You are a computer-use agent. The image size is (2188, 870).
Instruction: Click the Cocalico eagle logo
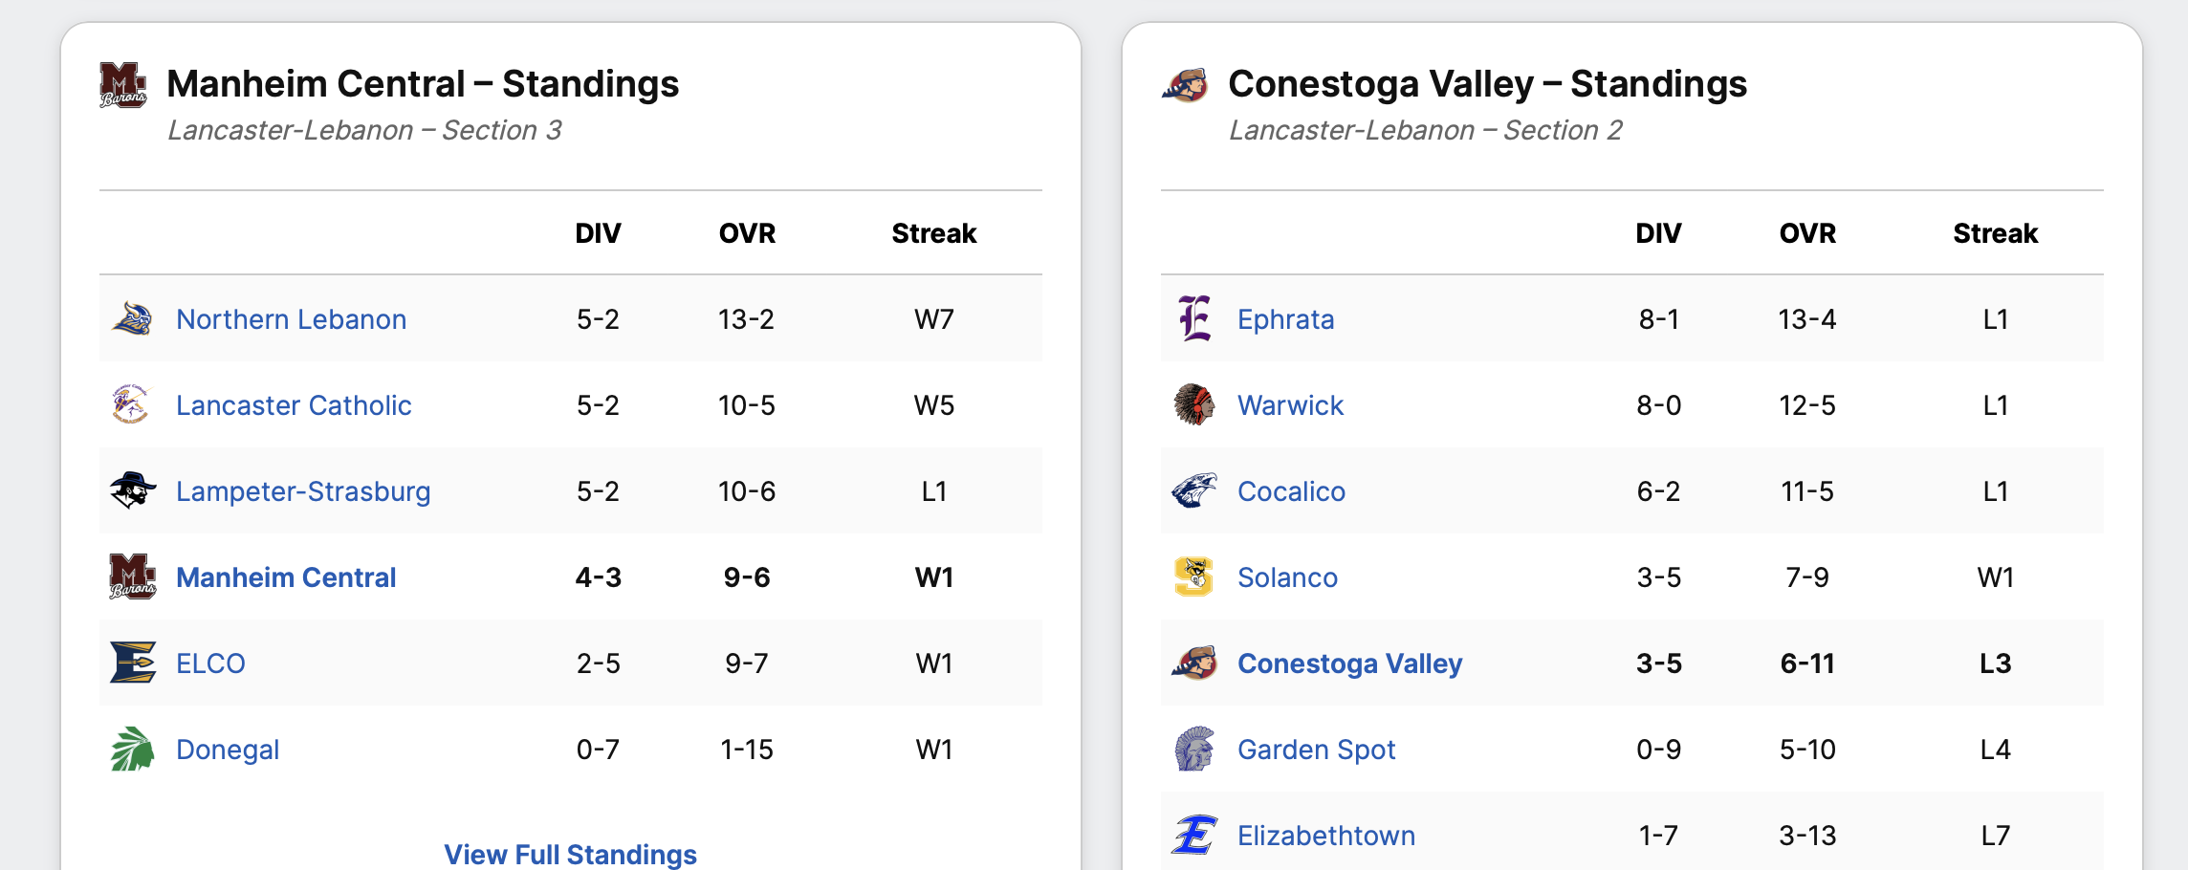(x=1193, y=490)
